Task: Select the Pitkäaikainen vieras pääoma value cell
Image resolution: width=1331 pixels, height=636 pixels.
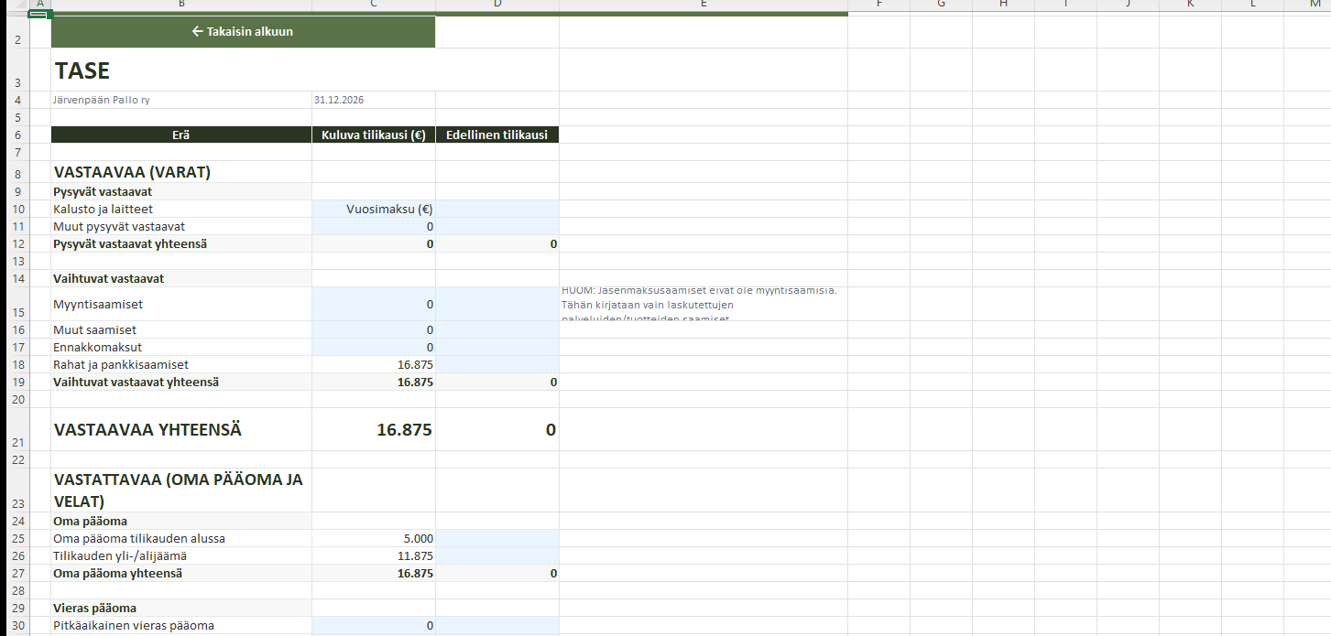Action: pos(373,626)
